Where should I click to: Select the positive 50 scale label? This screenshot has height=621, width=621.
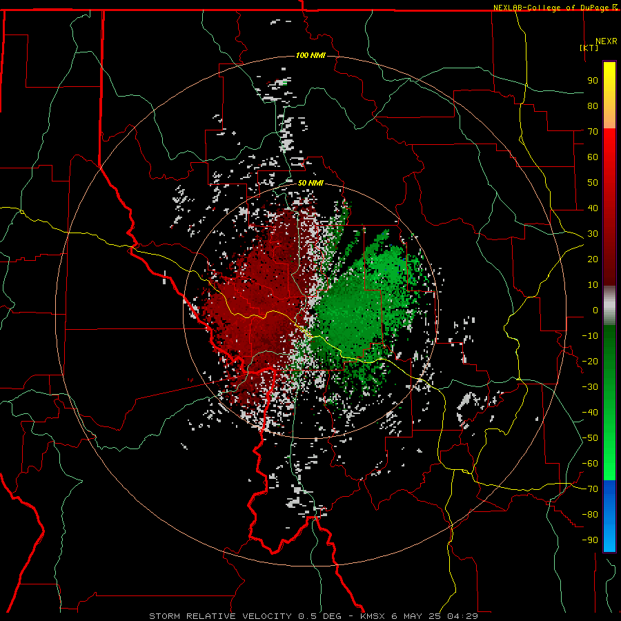[593, 183]
